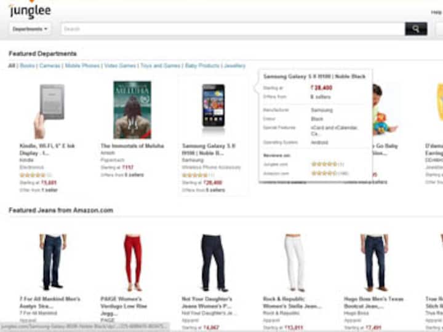Open the Hugo Boss Men's jeans image

pyautogui.click(x=375, y=263)
